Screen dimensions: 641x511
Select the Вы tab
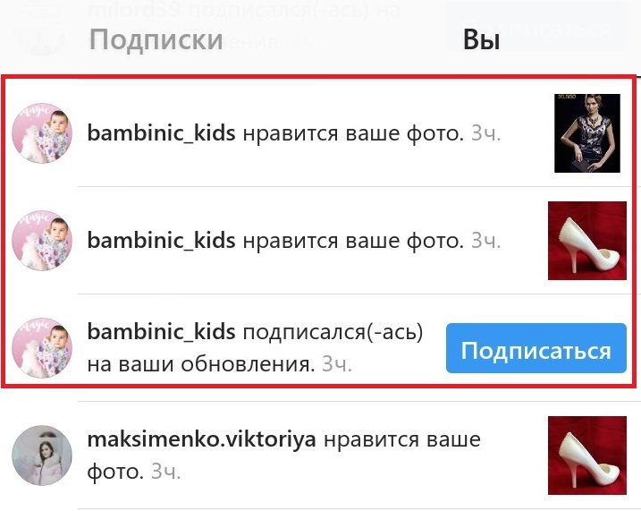click(481, 39)
